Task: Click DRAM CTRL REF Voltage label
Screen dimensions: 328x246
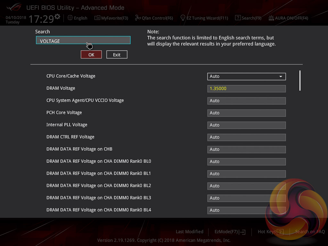Action: (70, 137)
